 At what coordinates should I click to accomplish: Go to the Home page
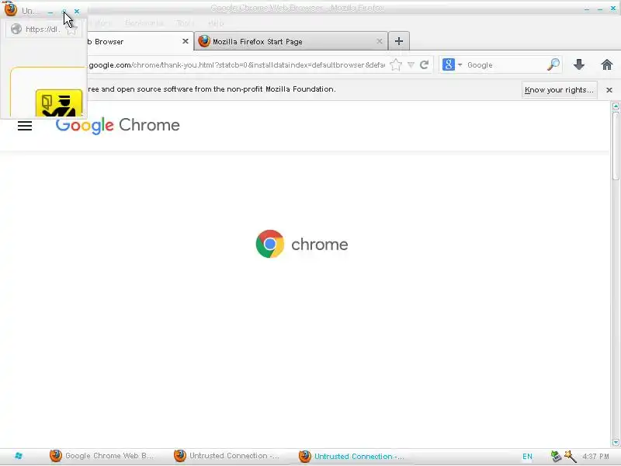607,64
